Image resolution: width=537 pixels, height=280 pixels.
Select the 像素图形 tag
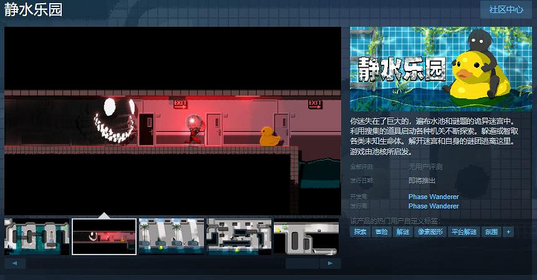pyautogui.click(x=430, y=232)
